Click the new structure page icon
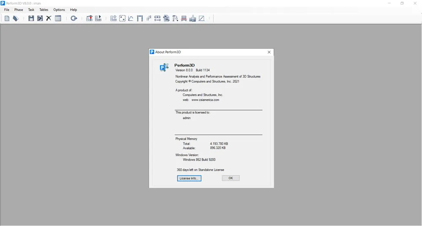Image resolution: width=422 pixels, height=226 pixels. coord(7,18)
